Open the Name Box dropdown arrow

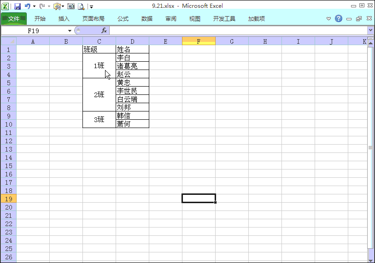[70, 30]
